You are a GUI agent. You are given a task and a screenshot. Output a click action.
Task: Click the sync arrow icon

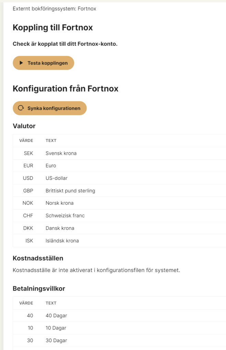(21, 108)
